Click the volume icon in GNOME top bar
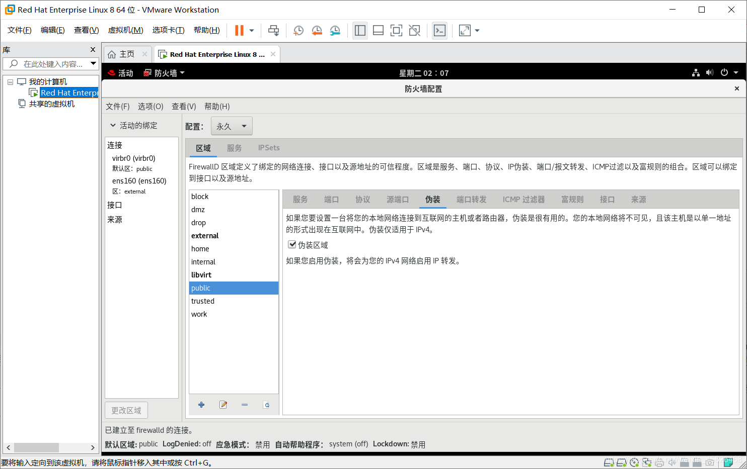The height and width of the screenshot is (469, 747). click(x=710, y=73)
